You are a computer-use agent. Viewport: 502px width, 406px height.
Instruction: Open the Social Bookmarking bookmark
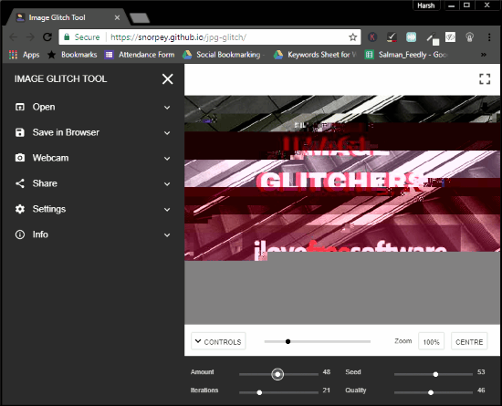(223, 55)
